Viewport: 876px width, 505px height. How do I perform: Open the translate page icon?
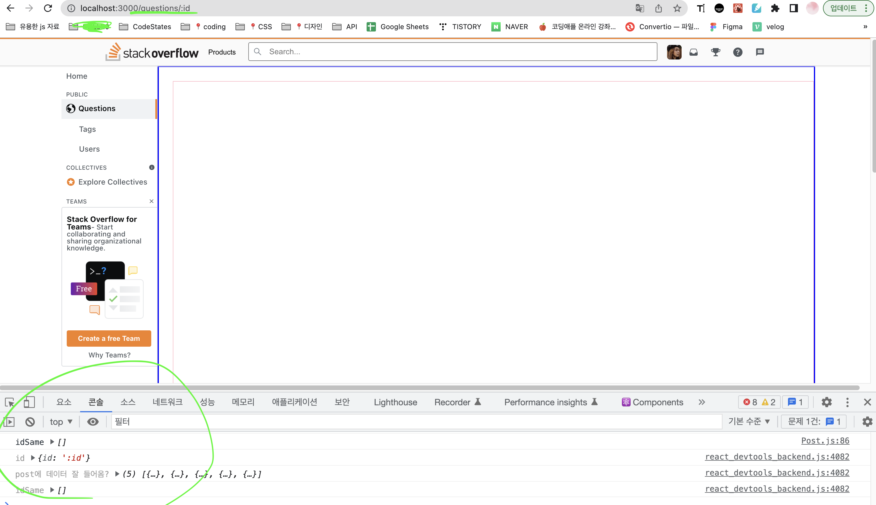coord(640,8)
